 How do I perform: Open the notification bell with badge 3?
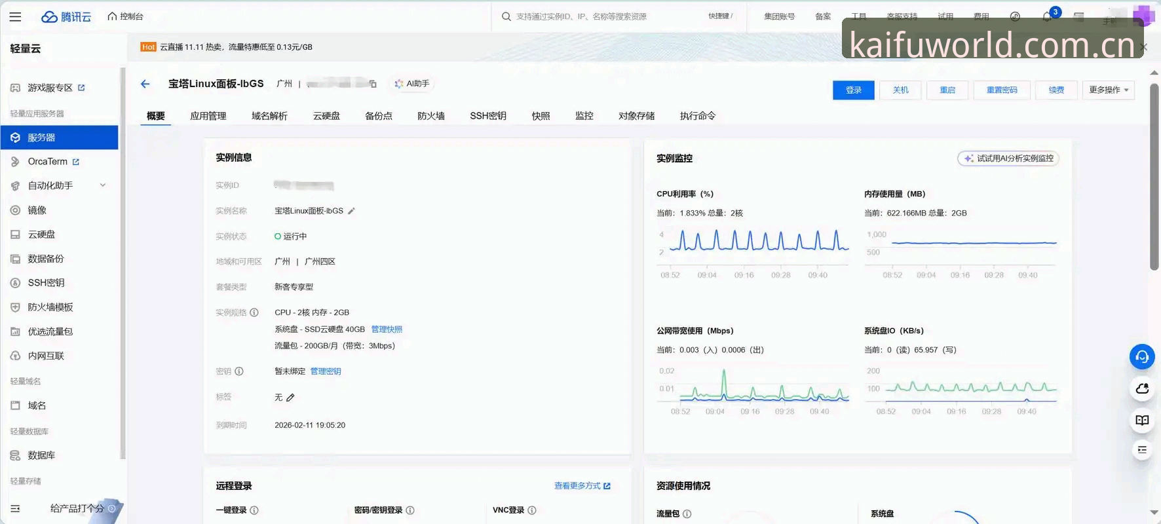(1048, 16)
